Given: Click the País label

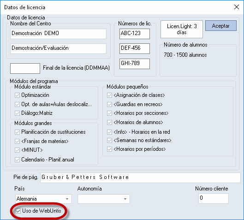Looking at the screenshot, I should [x=19, y=189].
